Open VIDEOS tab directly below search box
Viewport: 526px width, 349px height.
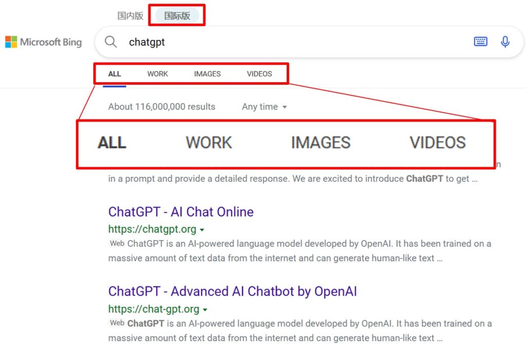pos(259,74)
